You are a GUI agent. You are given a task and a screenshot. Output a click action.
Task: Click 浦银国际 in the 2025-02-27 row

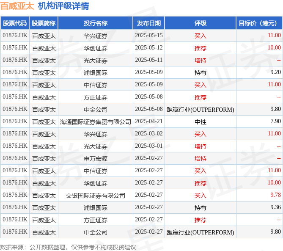(96, 208)
